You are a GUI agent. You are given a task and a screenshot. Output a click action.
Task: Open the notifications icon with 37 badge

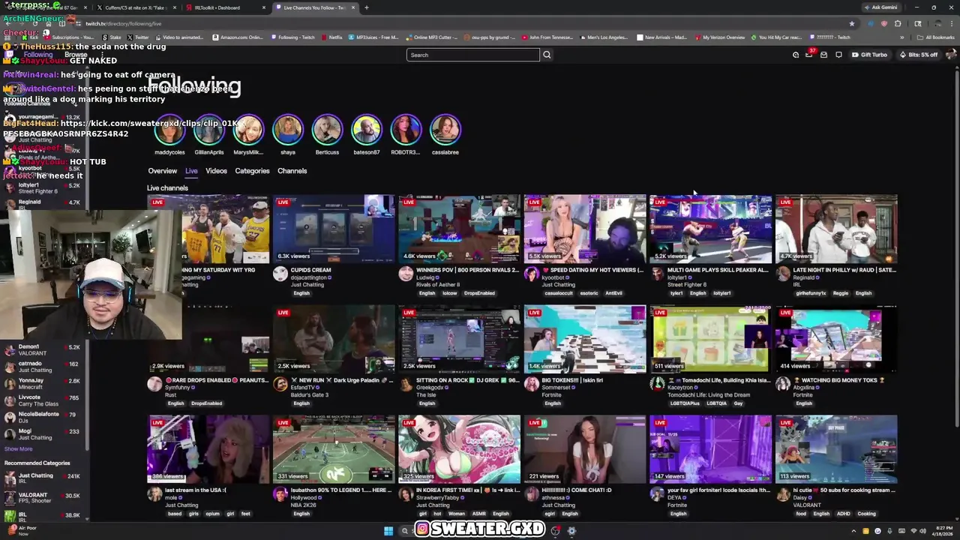(x=809, y=55)
